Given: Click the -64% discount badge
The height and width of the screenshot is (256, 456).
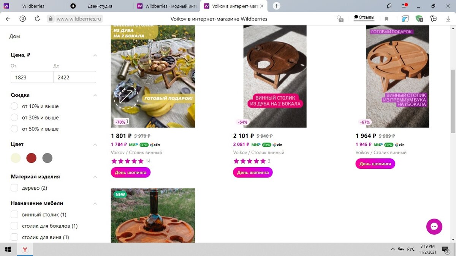Looking at the screenshot, I should pos(242,122).
